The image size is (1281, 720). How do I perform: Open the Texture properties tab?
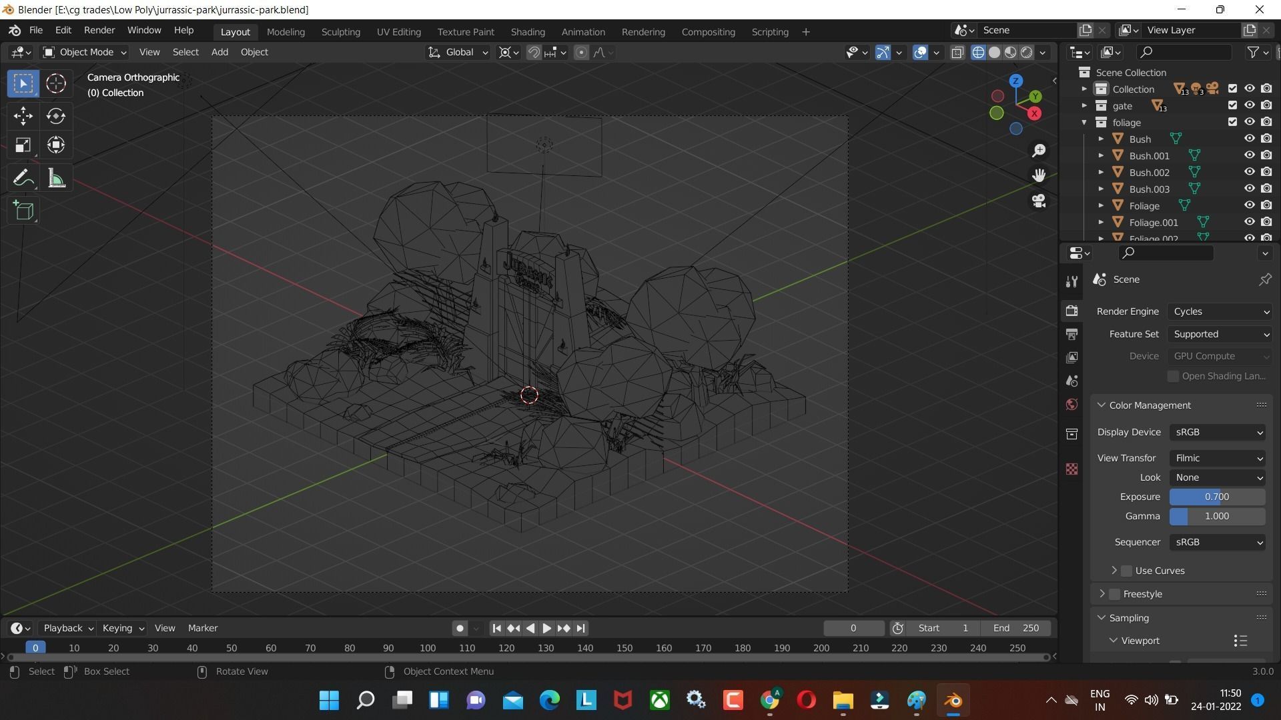point(1072,469)
